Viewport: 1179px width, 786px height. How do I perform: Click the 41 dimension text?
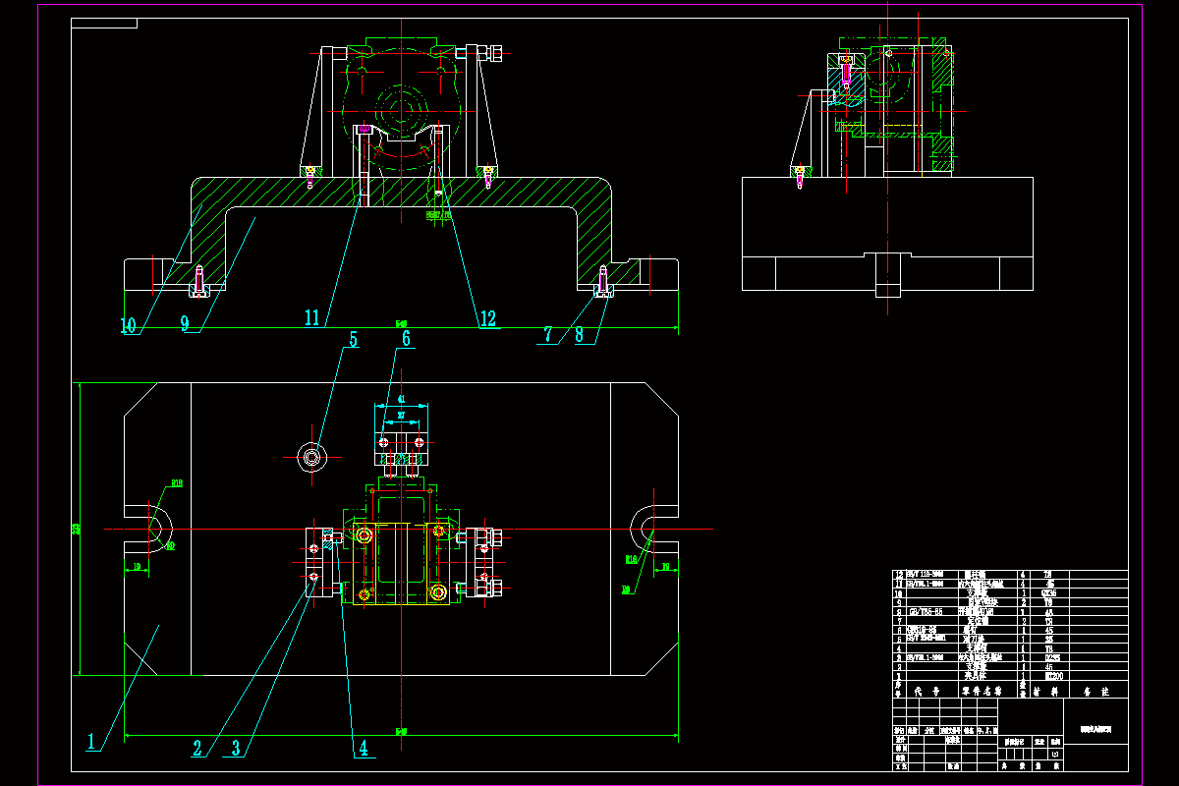pos(401,399)
